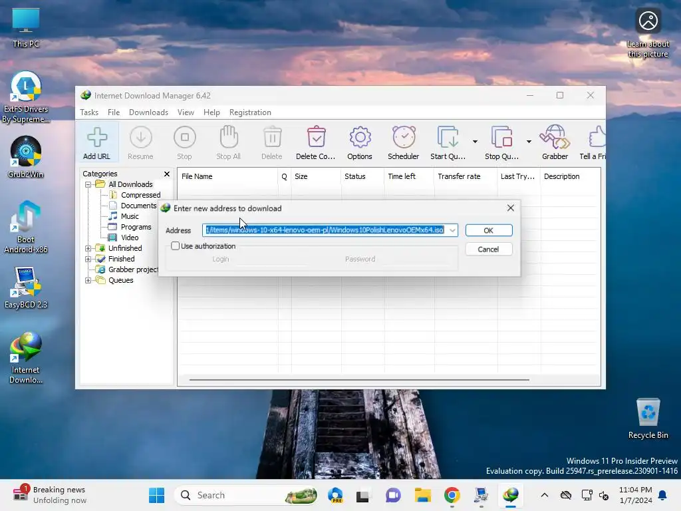The height and width of the screenshot is (511, 681).
Task: Select Internet Download Manager desktop shortcut
Action: pyautogui.click(x=26, y=357)
